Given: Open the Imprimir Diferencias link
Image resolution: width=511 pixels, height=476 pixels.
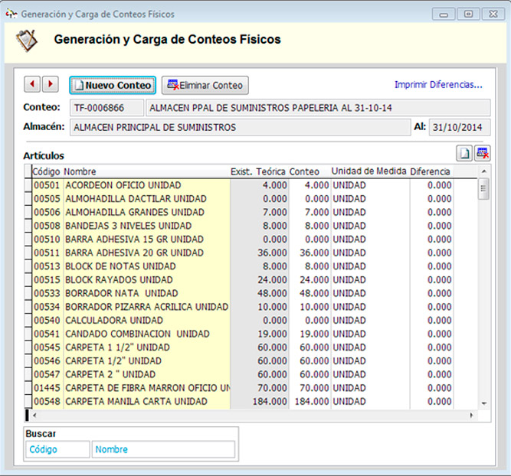Looking at the screenshot, I should coord(438,85).
